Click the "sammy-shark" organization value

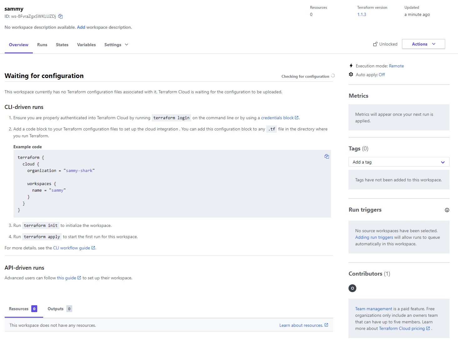tap(79, 170)
